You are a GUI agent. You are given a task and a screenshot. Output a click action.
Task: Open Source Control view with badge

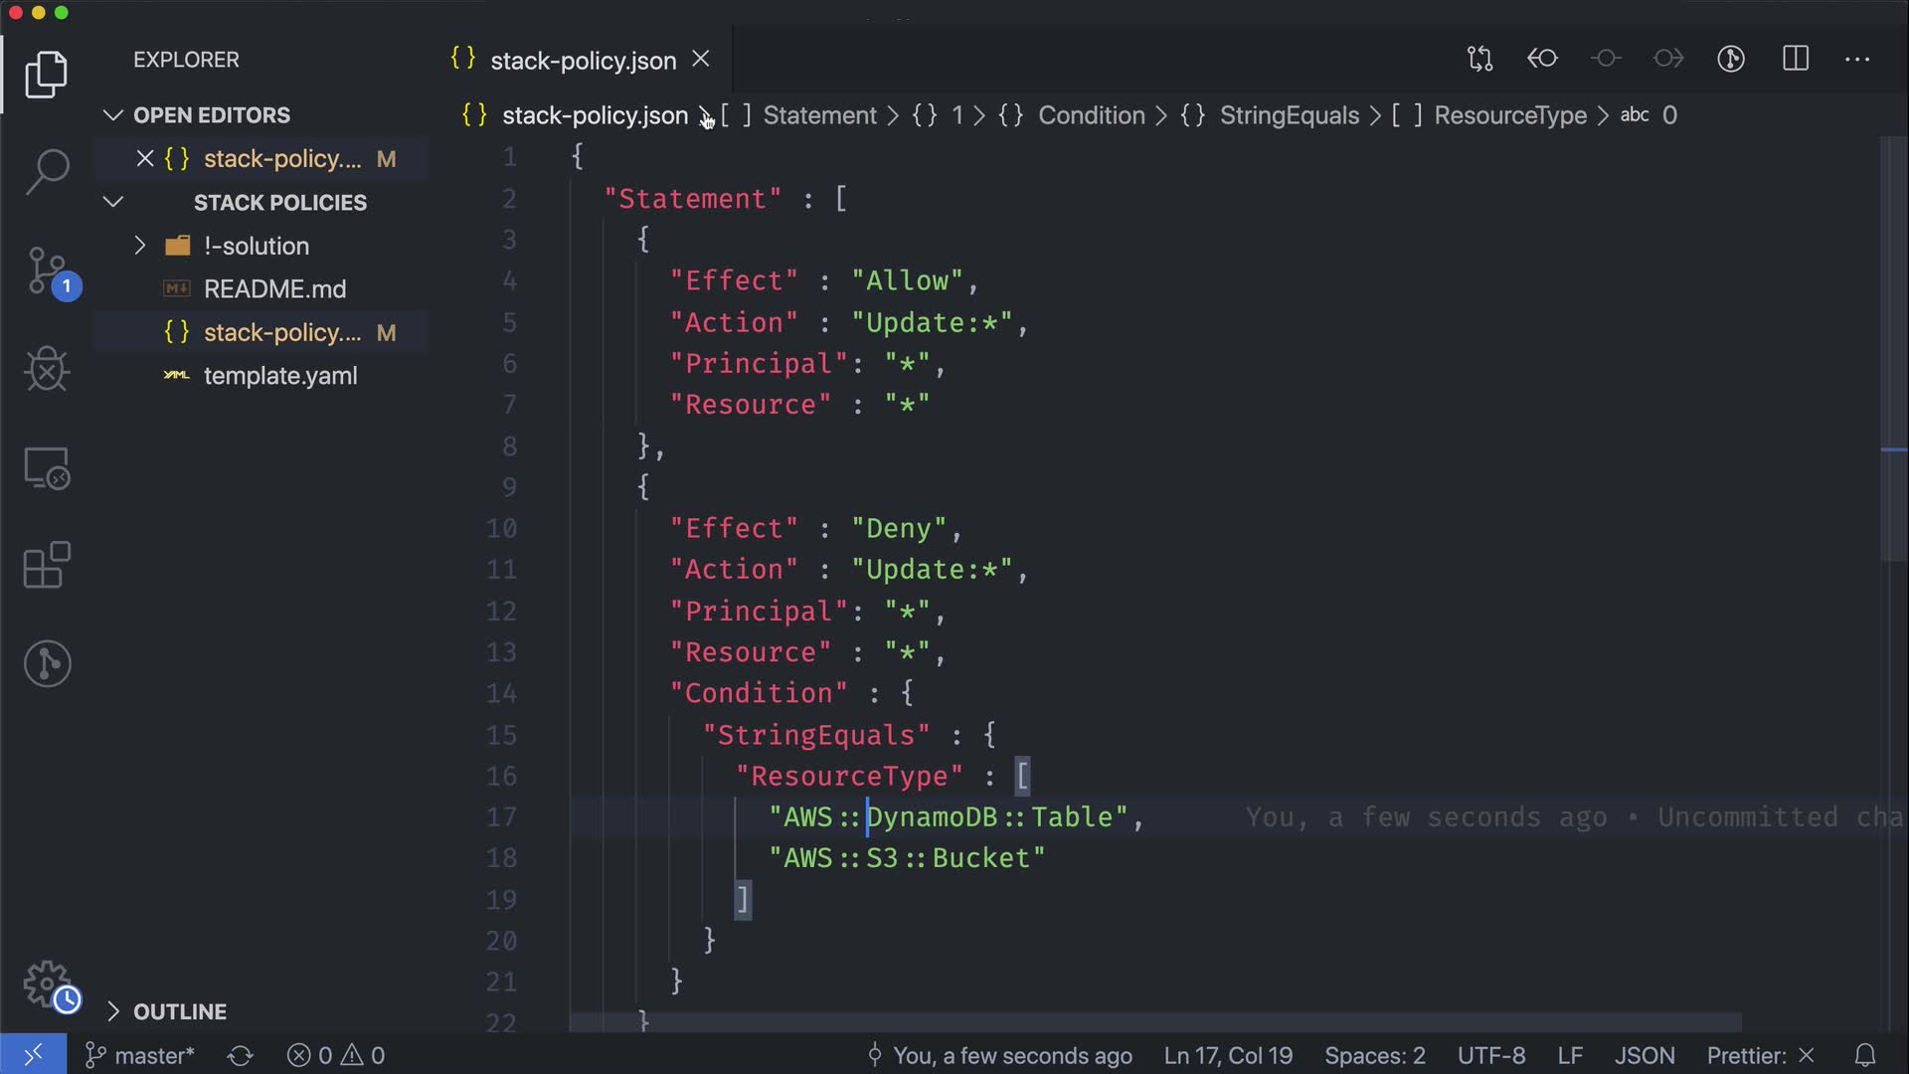pyautogui.click(x=47, y=271)
